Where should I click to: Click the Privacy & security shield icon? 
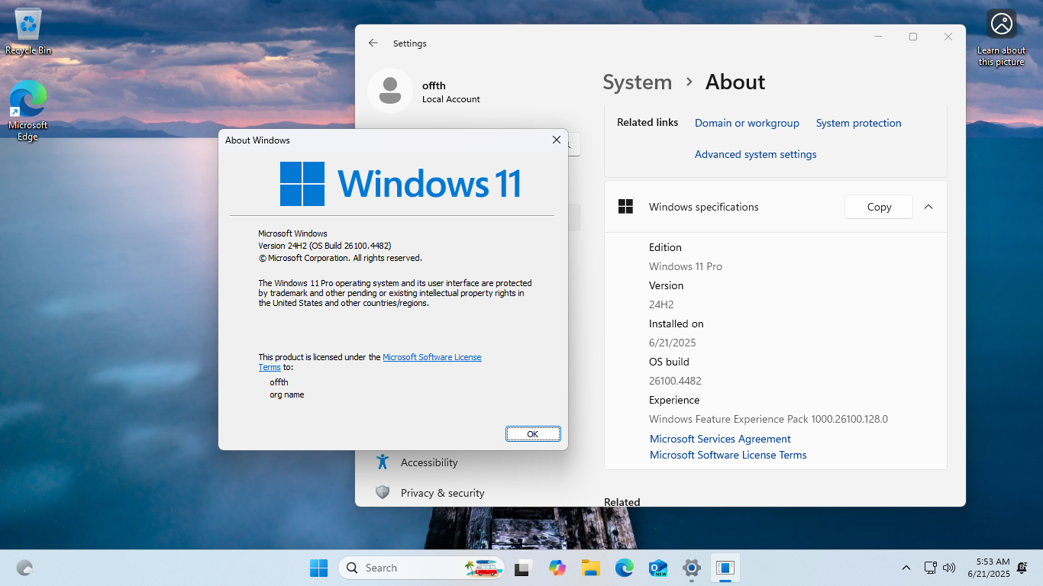(x=383, y=493)
